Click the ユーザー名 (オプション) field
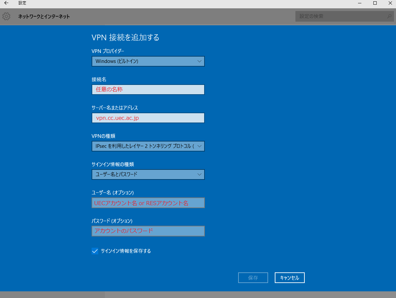Image resolution: width=396 pixels, height=298 pixels. point(148,203)
